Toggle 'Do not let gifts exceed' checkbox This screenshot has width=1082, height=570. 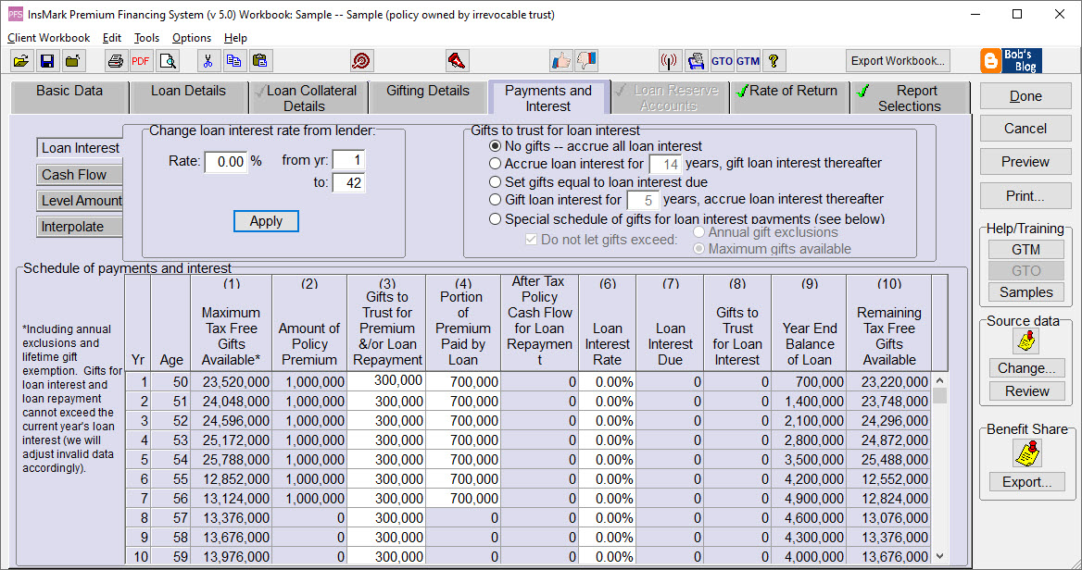pos(532,239)
